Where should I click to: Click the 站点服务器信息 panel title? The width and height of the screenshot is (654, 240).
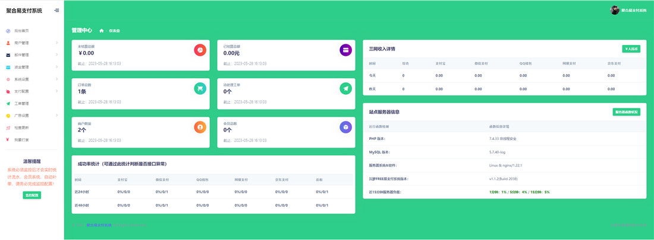click(x=385, y=113)
